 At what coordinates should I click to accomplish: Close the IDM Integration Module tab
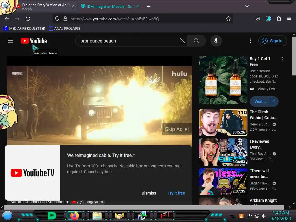(x=138, y=6)
